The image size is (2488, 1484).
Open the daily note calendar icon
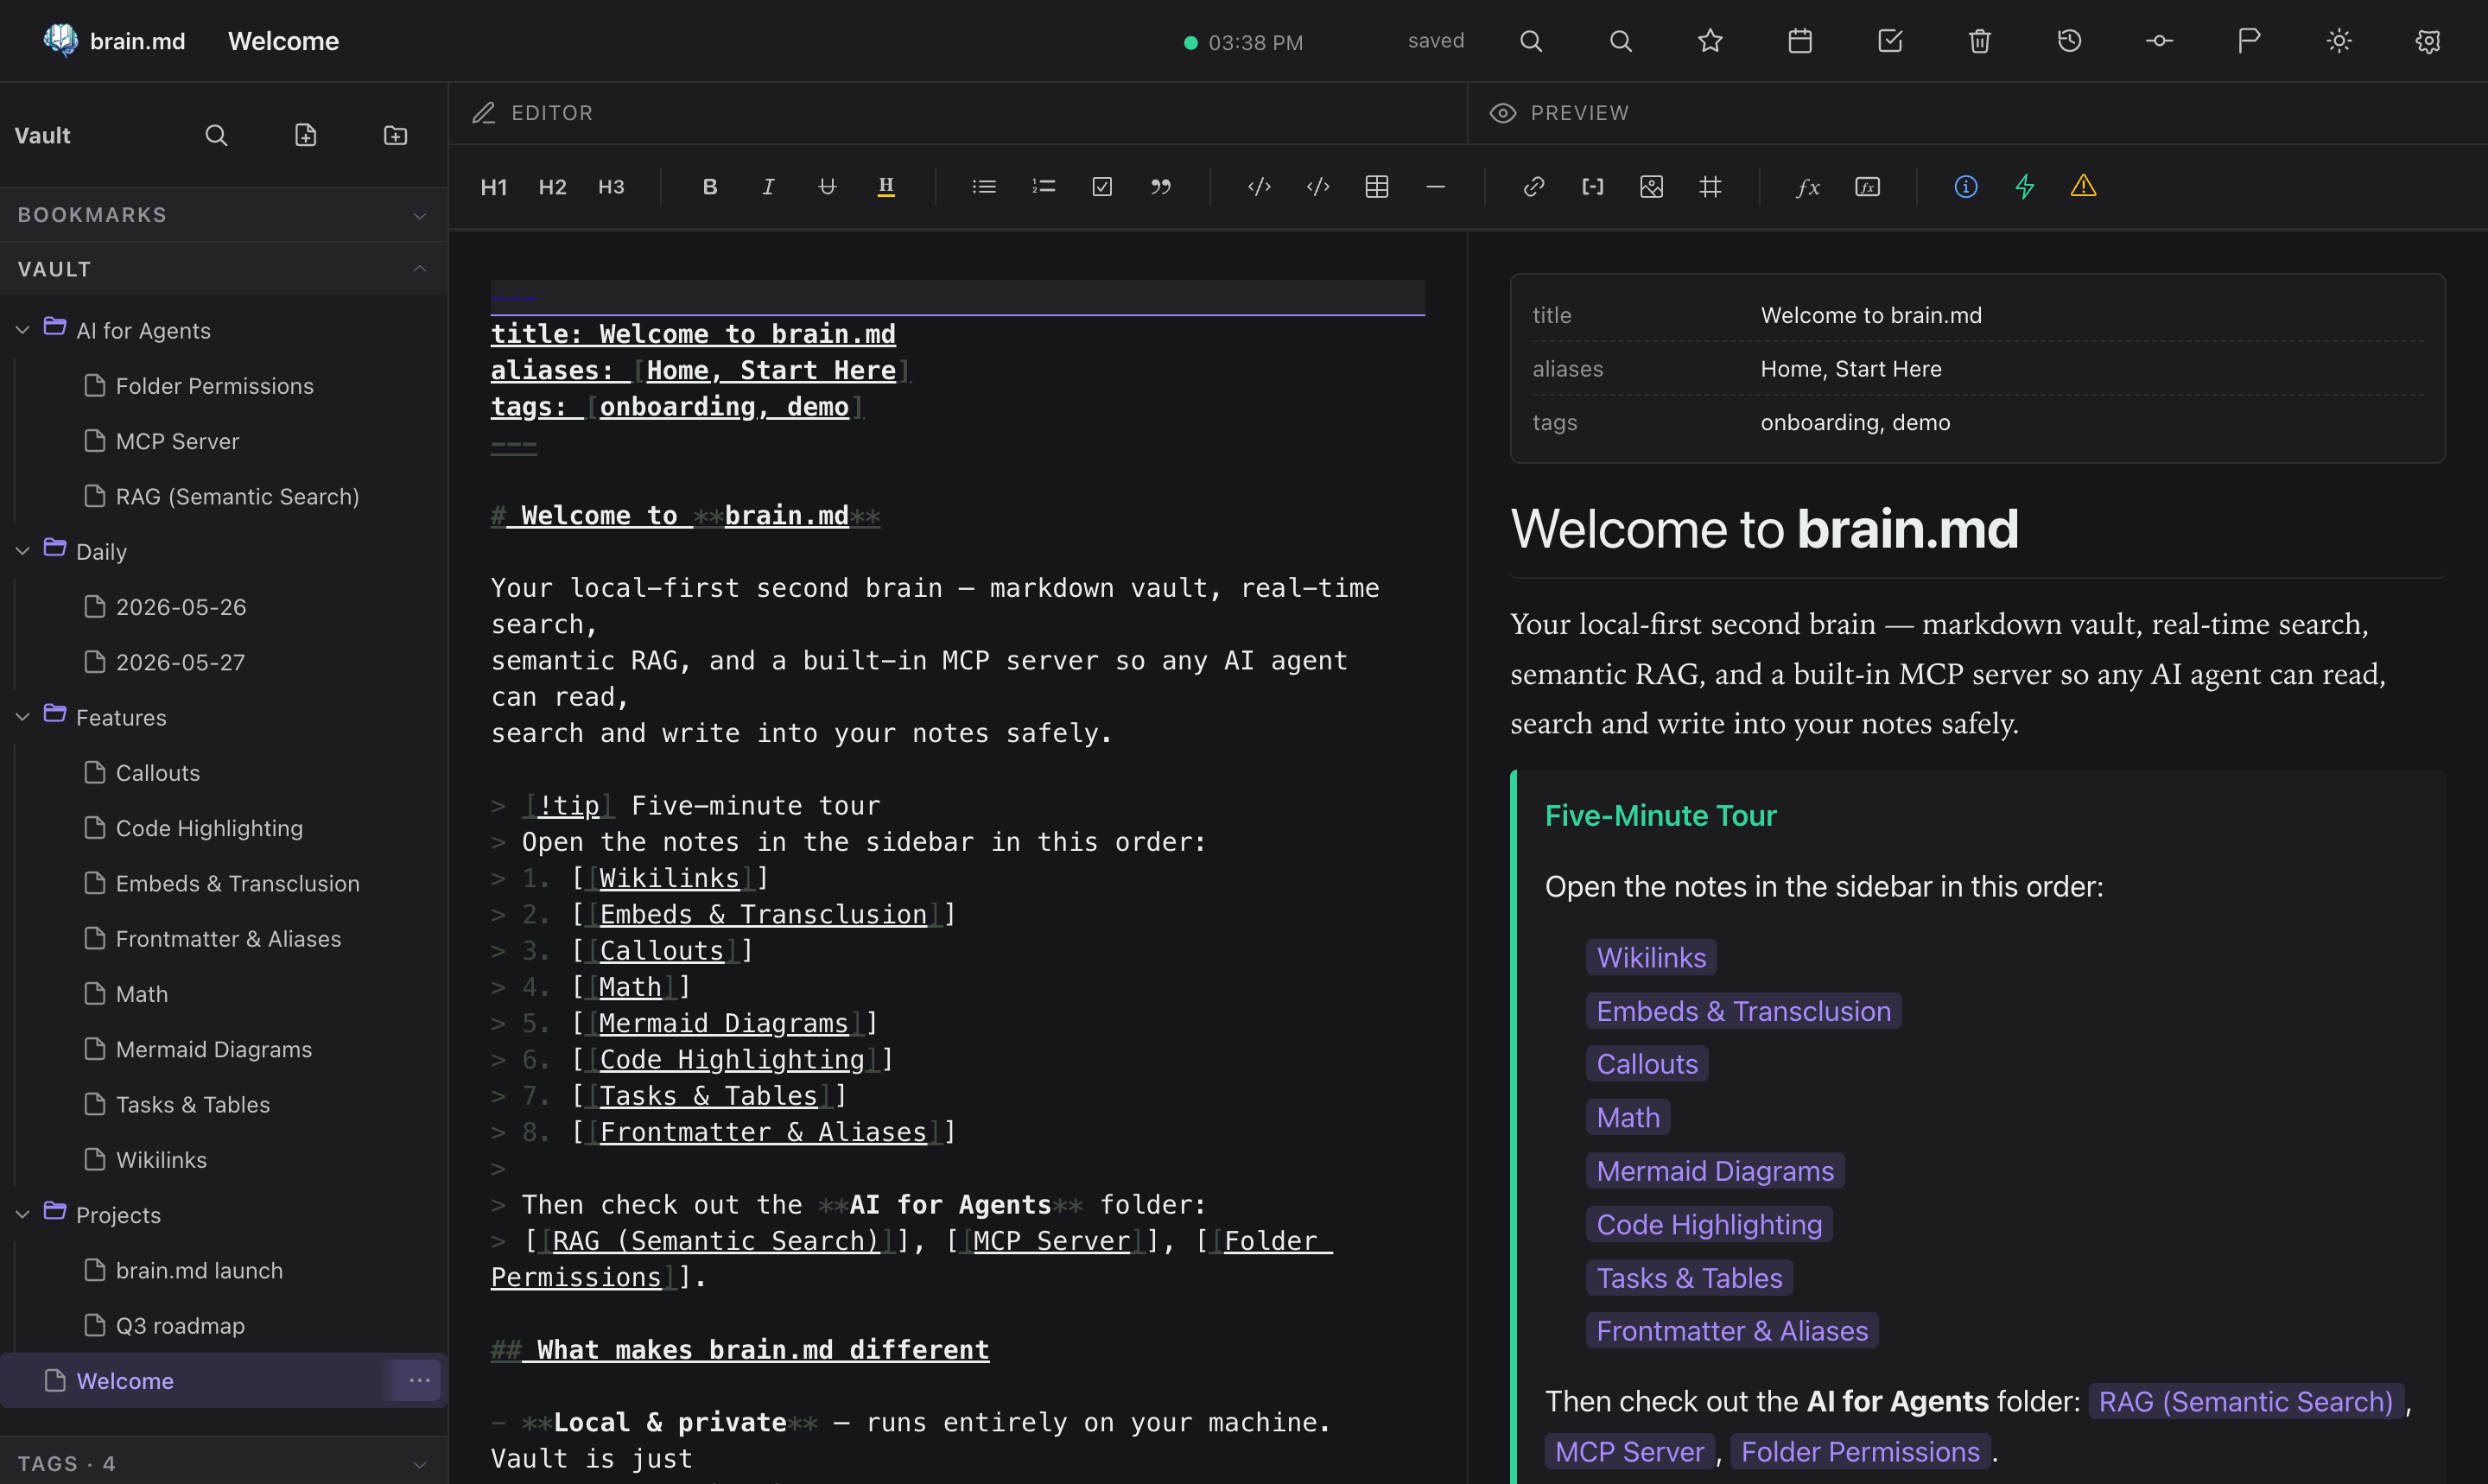(1800, 41)
